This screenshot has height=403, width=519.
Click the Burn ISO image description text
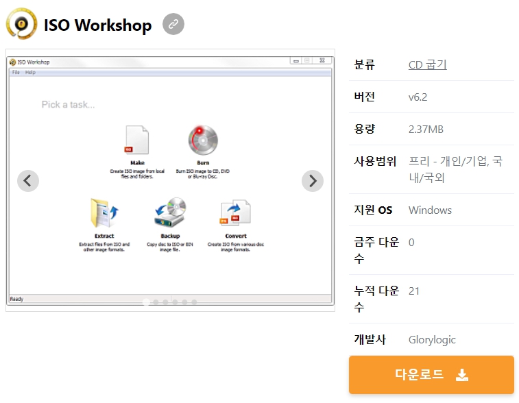pos(202,173)
